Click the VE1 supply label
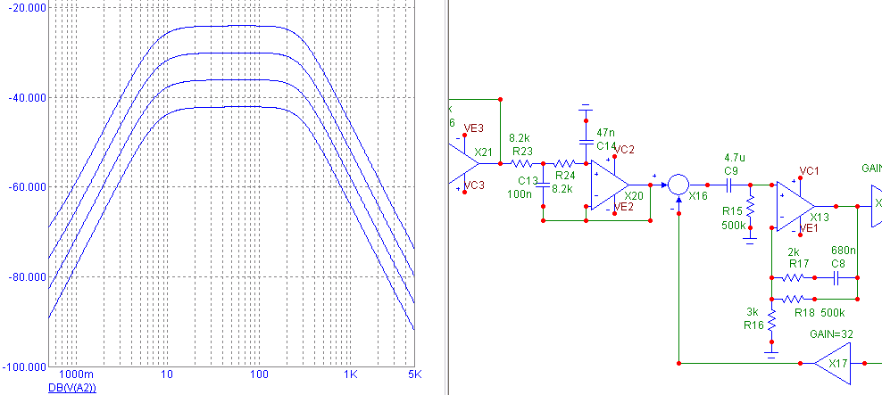The height and width of the screenshot is (395, 882). [808, 227]
